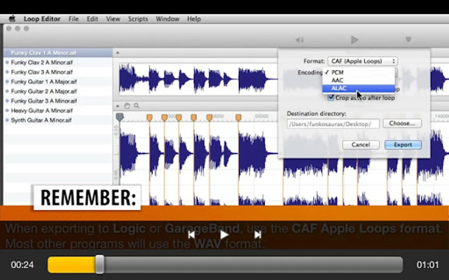
Task: Play the tutorial video
Action: 224,235
